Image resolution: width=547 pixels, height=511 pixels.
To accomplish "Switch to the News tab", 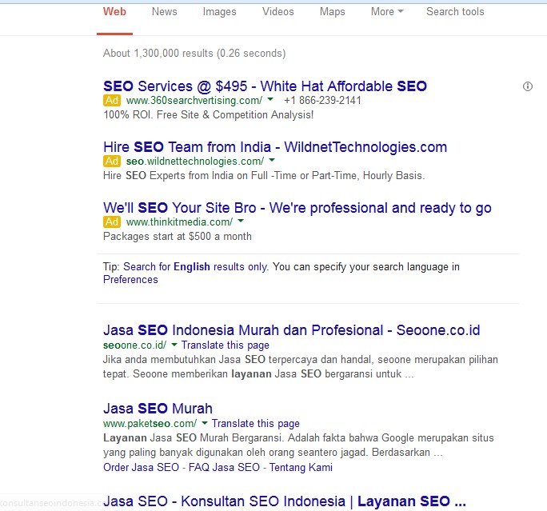I will tap(164, 12).
